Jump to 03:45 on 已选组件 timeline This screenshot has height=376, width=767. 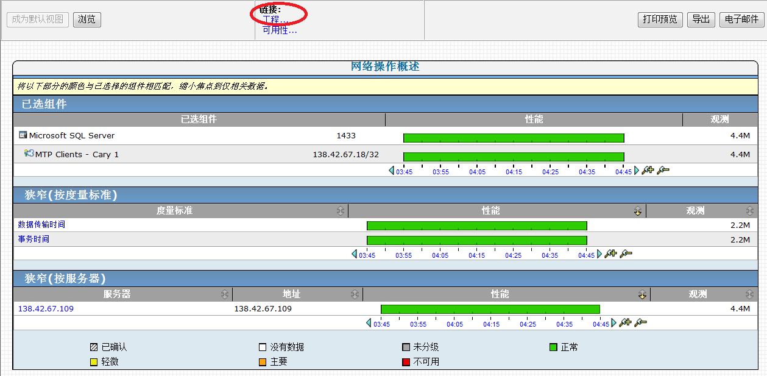click(405, 172)
